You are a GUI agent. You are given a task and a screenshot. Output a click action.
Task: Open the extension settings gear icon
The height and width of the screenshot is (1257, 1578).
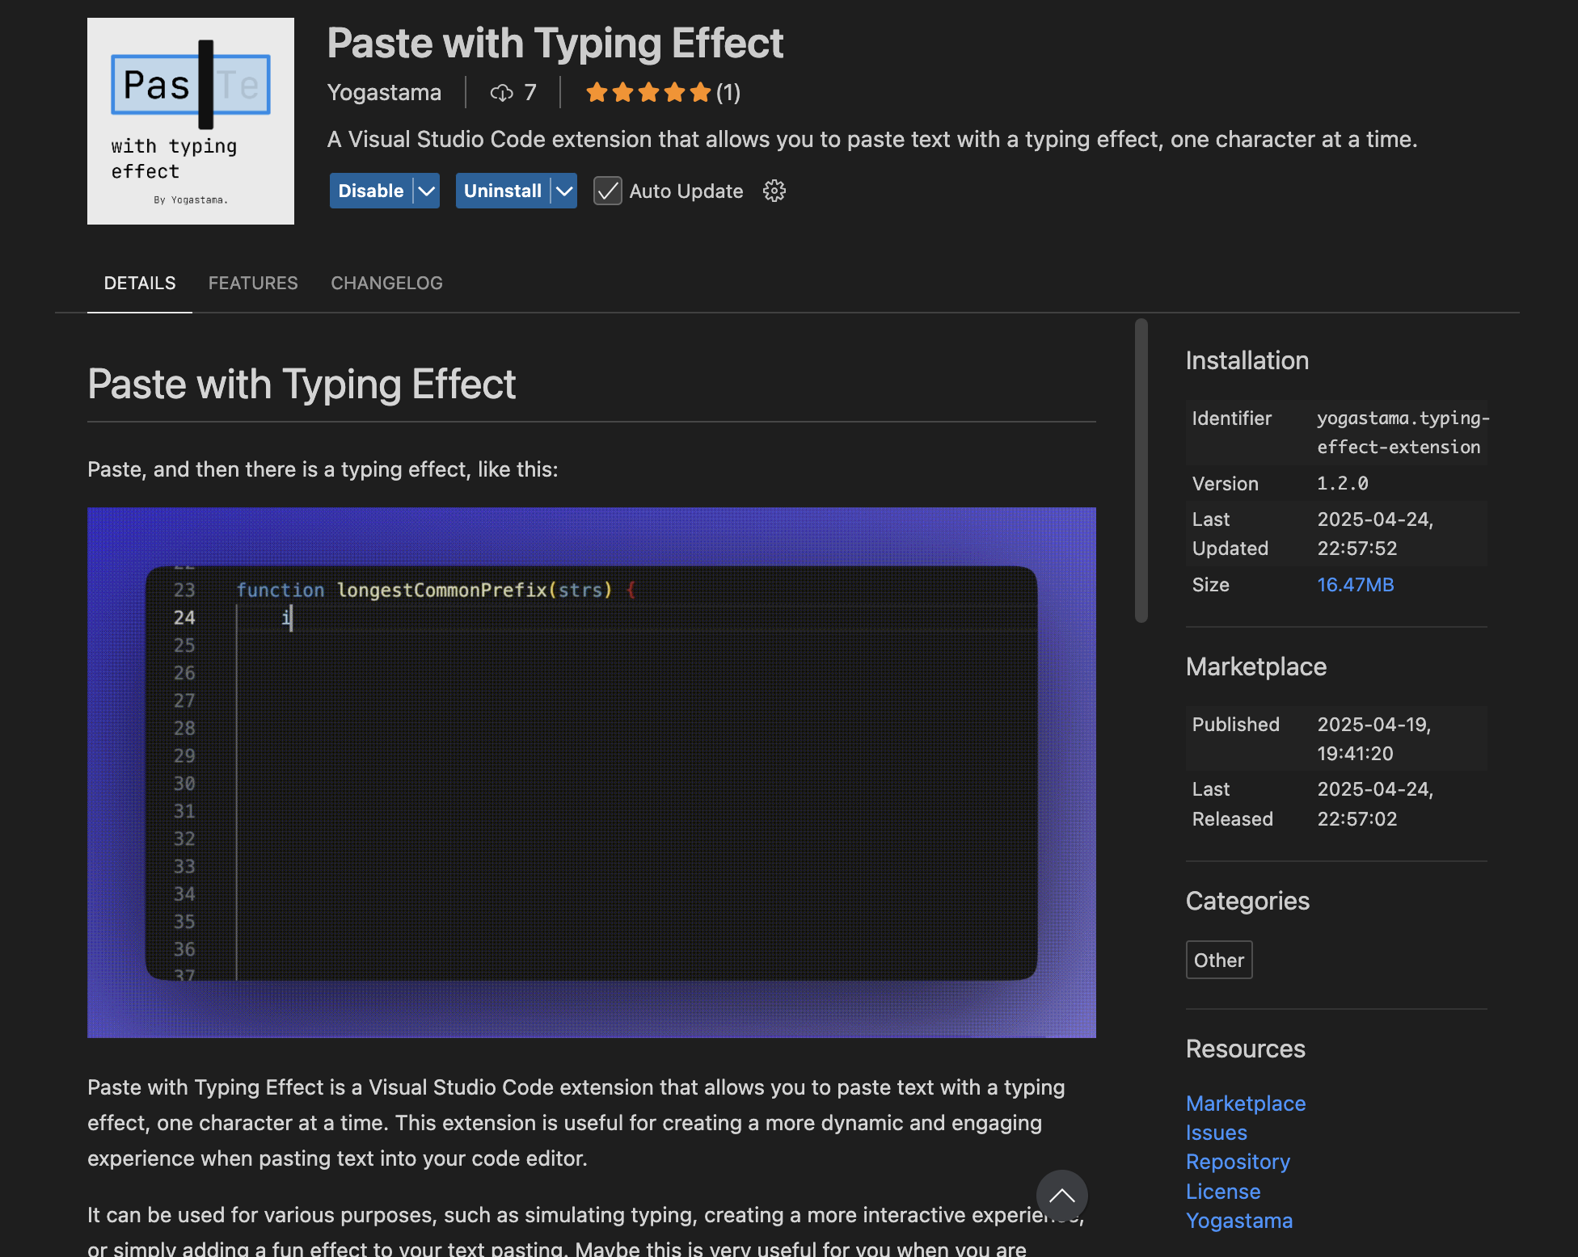point(774,191)
